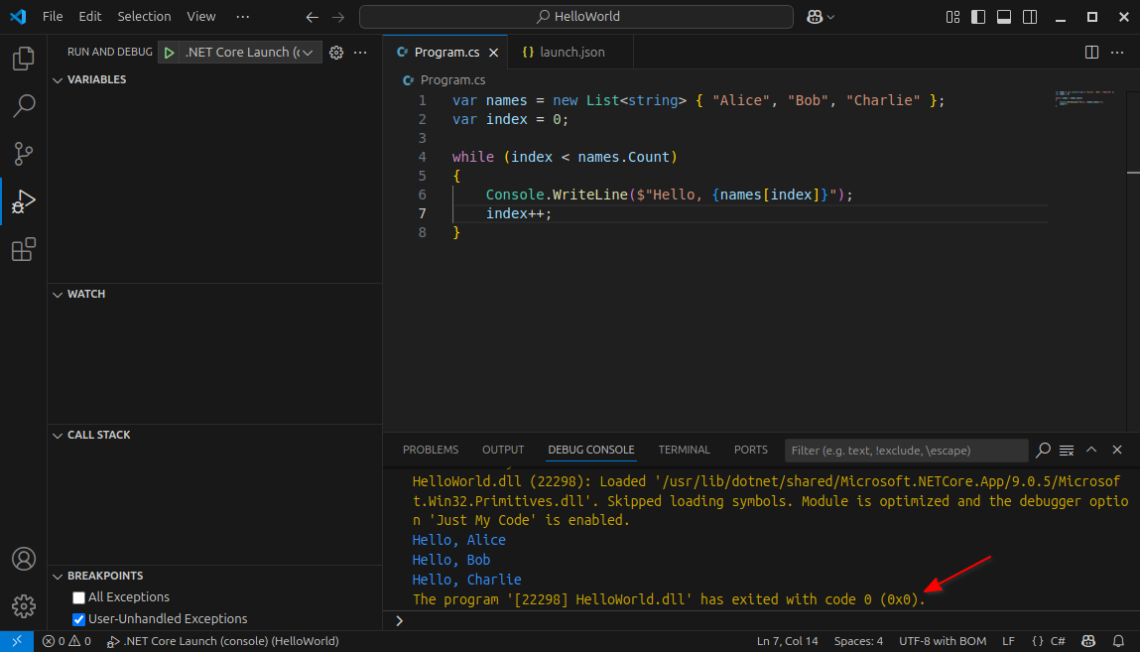This screenshot has width=1140, height=652.
Task: Open the Run and Debug view
Action: (23, 201)
